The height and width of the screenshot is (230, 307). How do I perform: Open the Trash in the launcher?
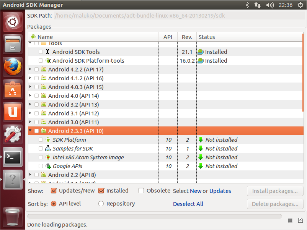tap(13, 217)
